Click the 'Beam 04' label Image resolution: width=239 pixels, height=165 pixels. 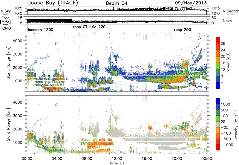(x=117, y=3)
